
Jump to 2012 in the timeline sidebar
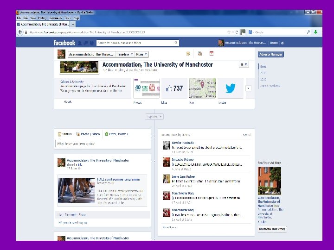coord(263,79)
